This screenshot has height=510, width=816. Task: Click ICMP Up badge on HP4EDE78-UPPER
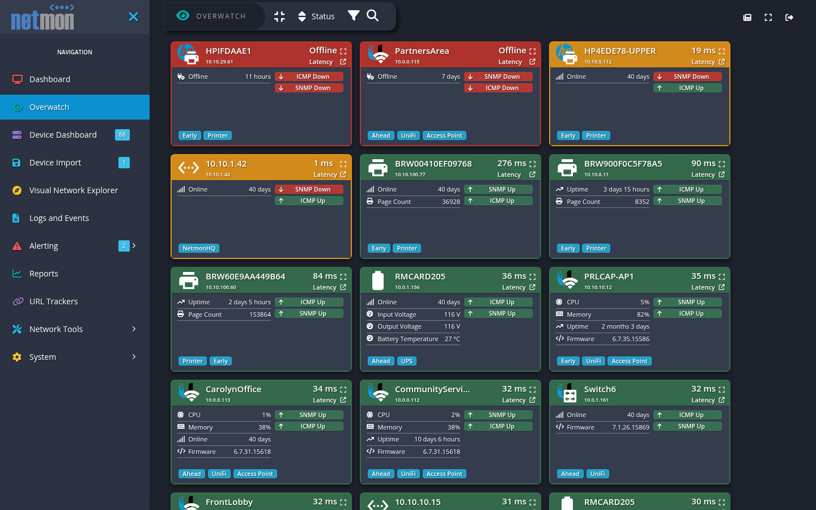coord(687,88)
